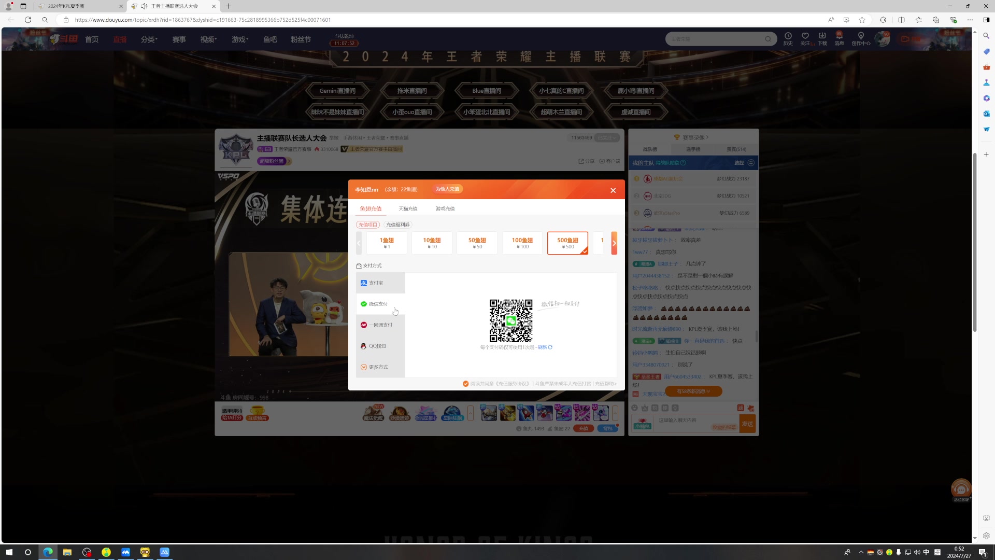This screenshot has width=995, height=560.
Task: Show next recharge amounts with right arrow
Action: 614,243
